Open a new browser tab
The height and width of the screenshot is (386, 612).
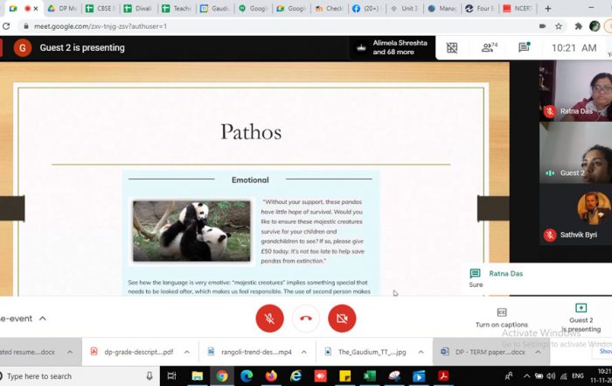click(547, 8)
